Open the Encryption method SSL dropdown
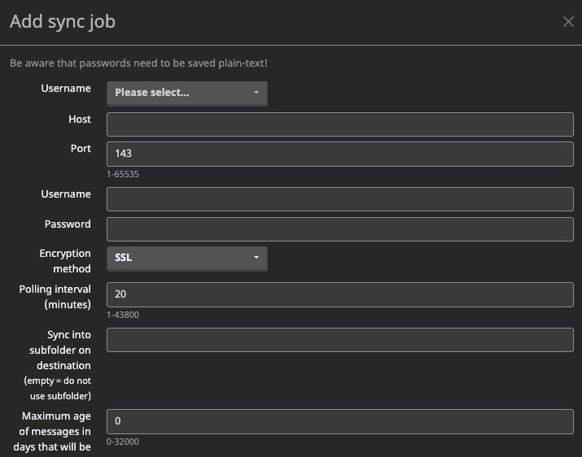Viewport: 582px width, 457px height. pyautogui.click(x=187, y=258)
